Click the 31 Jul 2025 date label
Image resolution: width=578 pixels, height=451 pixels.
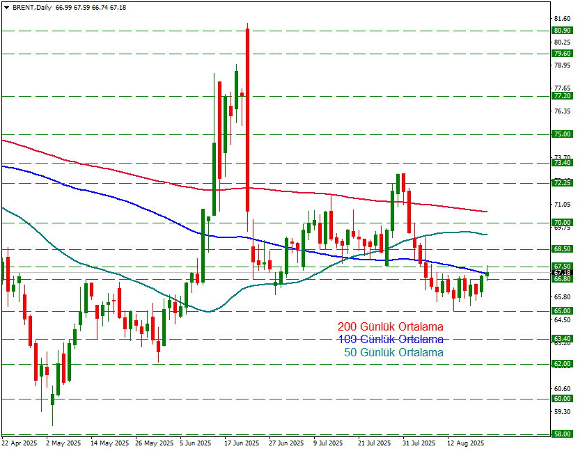tap(419, 443)
